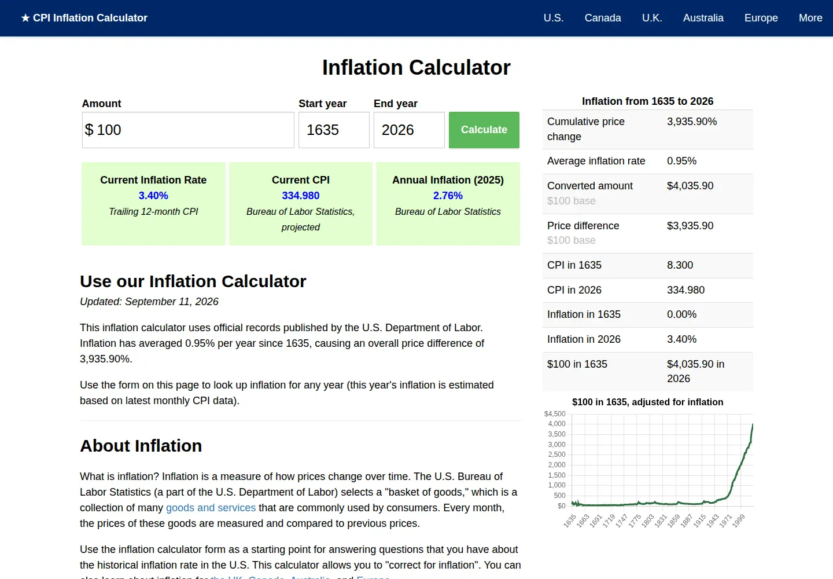This screenshot has width=833, height=579.
Task: Click the 'Inflation from 1635 to 2026' table heading
Action: pos(648,101)
